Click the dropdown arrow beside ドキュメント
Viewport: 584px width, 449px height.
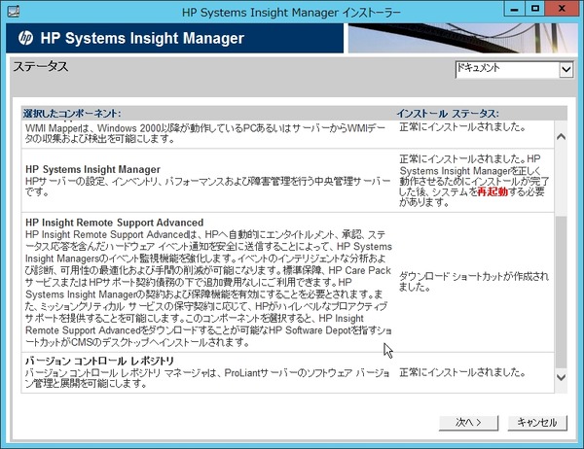(x=566, y=70)
